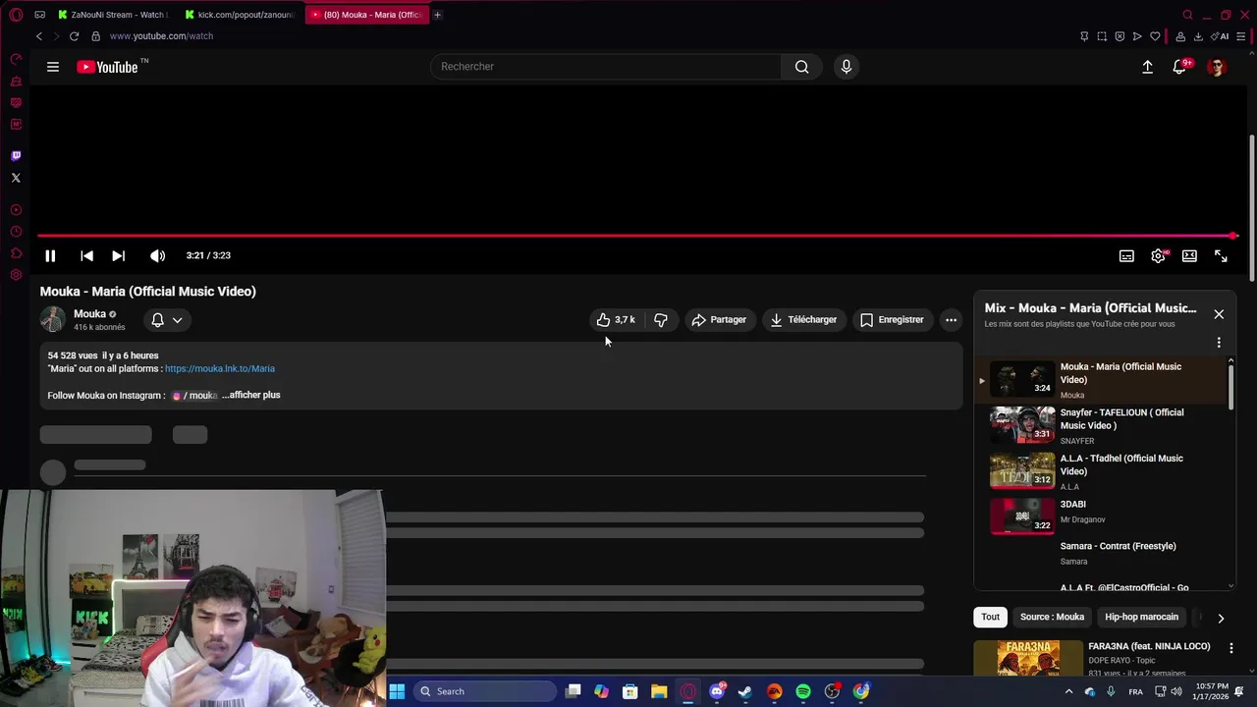The image size is (1257, 707).
Task: Toggle theater mode on the player
Action: [x=1189, y=255]
